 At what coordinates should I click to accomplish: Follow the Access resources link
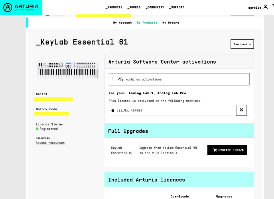(50, 142)
